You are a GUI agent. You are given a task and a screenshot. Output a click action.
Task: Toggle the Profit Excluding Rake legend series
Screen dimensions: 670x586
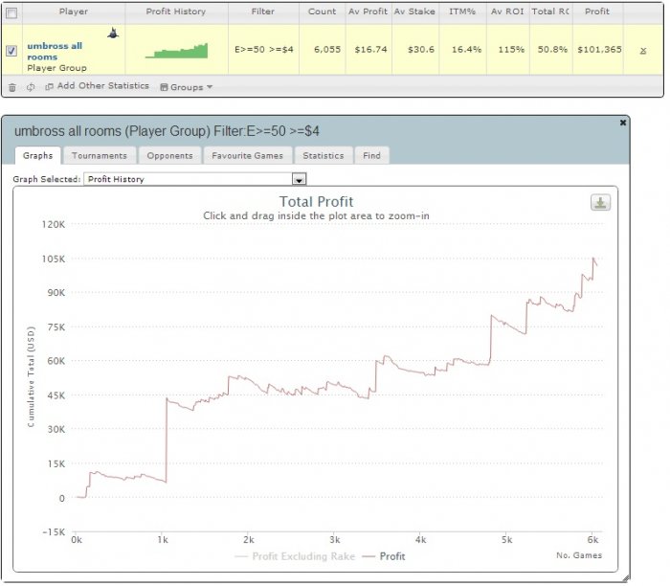[295, 556]
